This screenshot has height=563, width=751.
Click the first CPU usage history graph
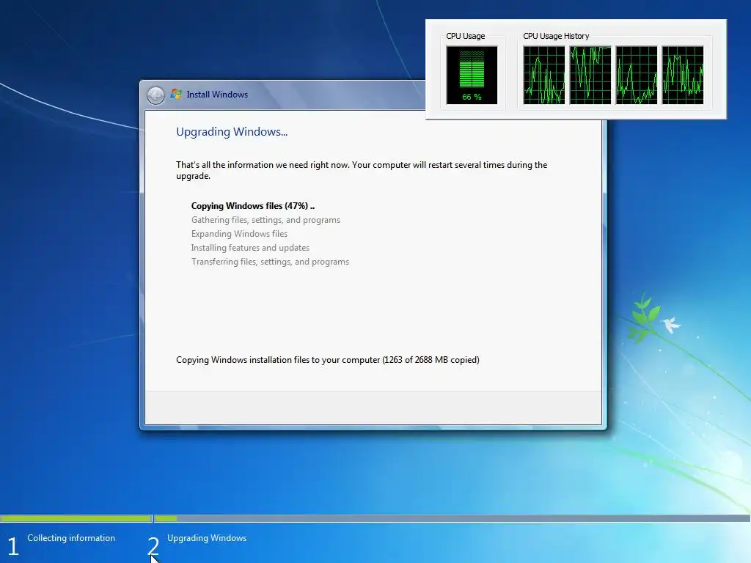click(544, 76)
